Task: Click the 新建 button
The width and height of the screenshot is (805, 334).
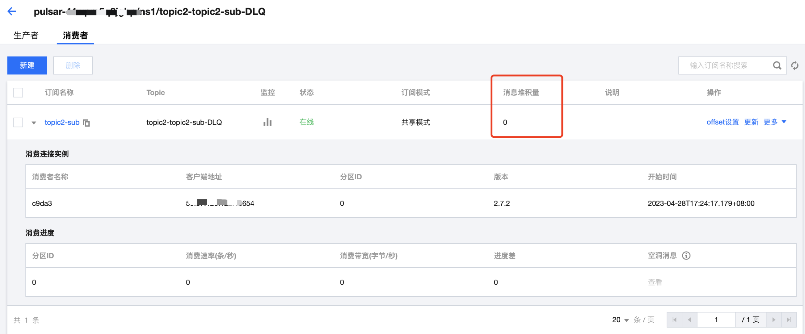Action: [x=27, y=65]
